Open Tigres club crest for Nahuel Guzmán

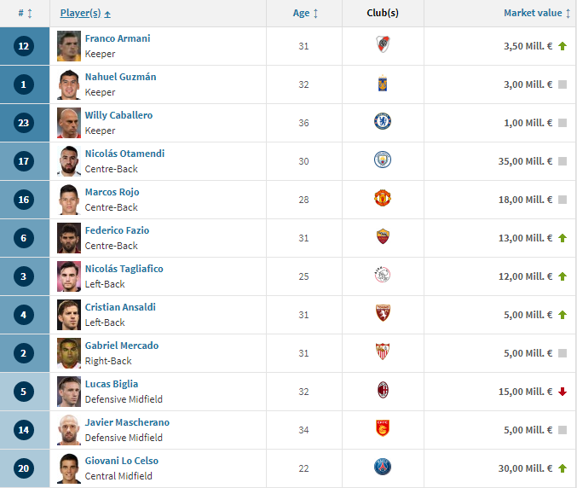[383, 84]
